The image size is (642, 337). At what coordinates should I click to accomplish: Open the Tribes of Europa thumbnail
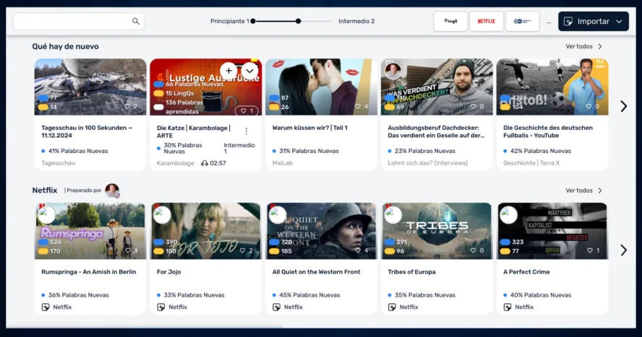tap(437, 231)
